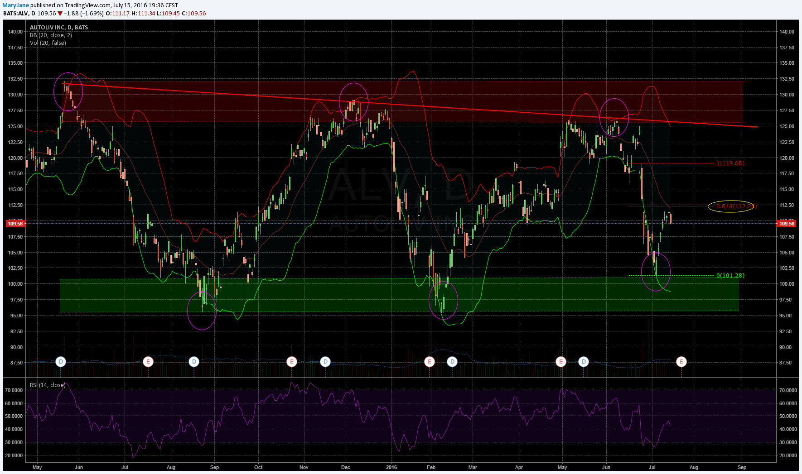Select the BB (20, close, 2) indicator label
The height and width of the screenshot is (474, 802).
coord(51,35)
